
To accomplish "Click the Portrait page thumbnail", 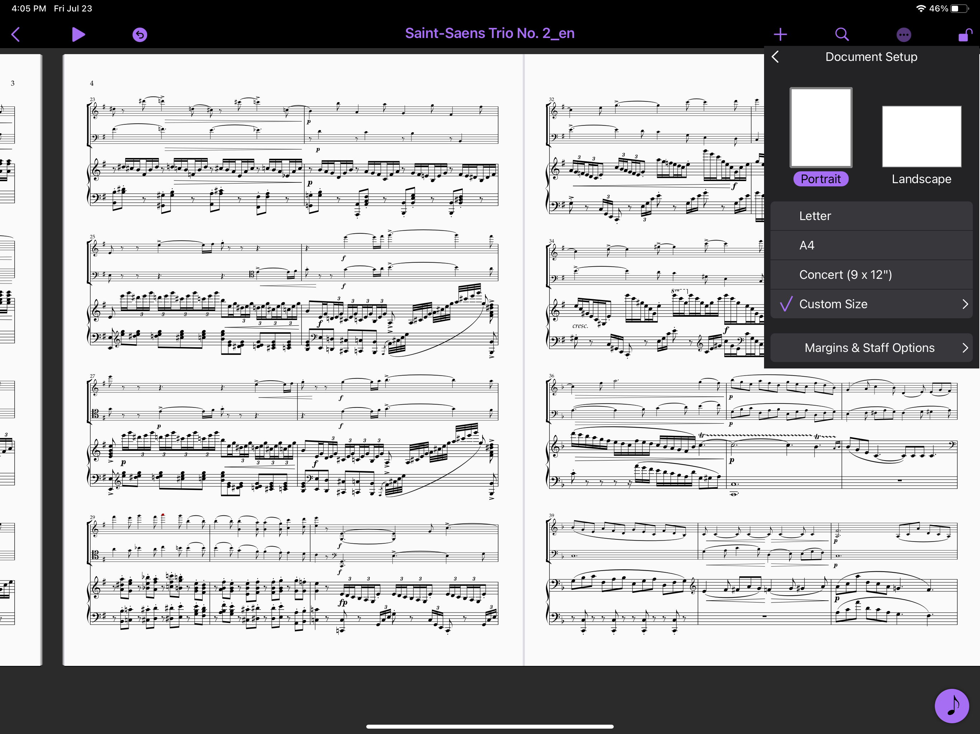I will coord(820,128).
